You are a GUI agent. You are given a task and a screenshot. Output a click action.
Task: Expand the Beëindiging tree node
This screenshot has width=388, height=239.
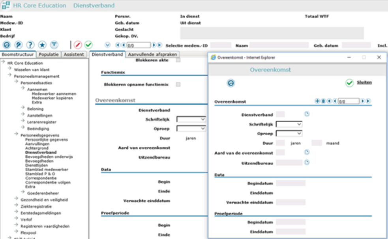click(23, 127)
